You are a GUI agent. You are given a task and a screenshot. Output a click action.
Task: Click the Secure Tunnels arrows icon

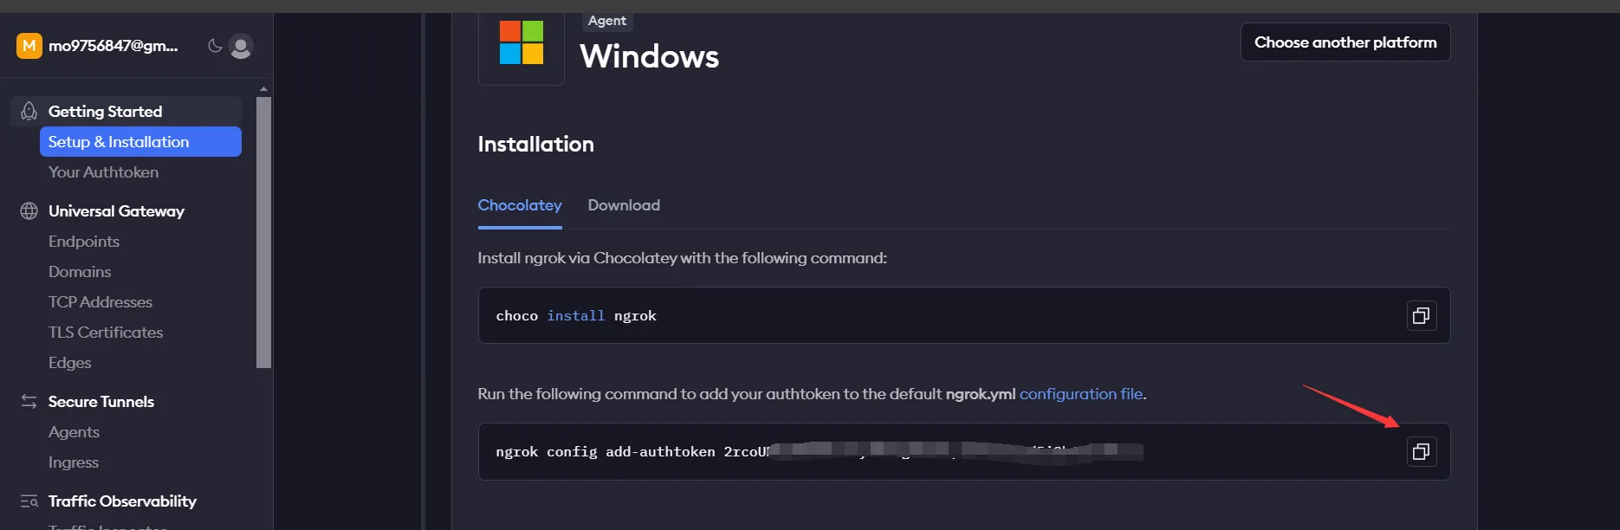29,401
